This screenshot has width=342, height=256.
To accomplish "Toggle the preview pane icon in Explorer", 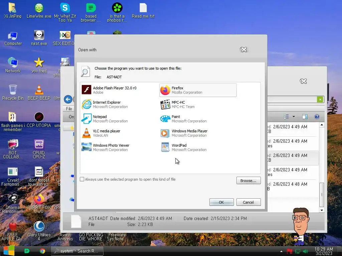I will [305, 117].
